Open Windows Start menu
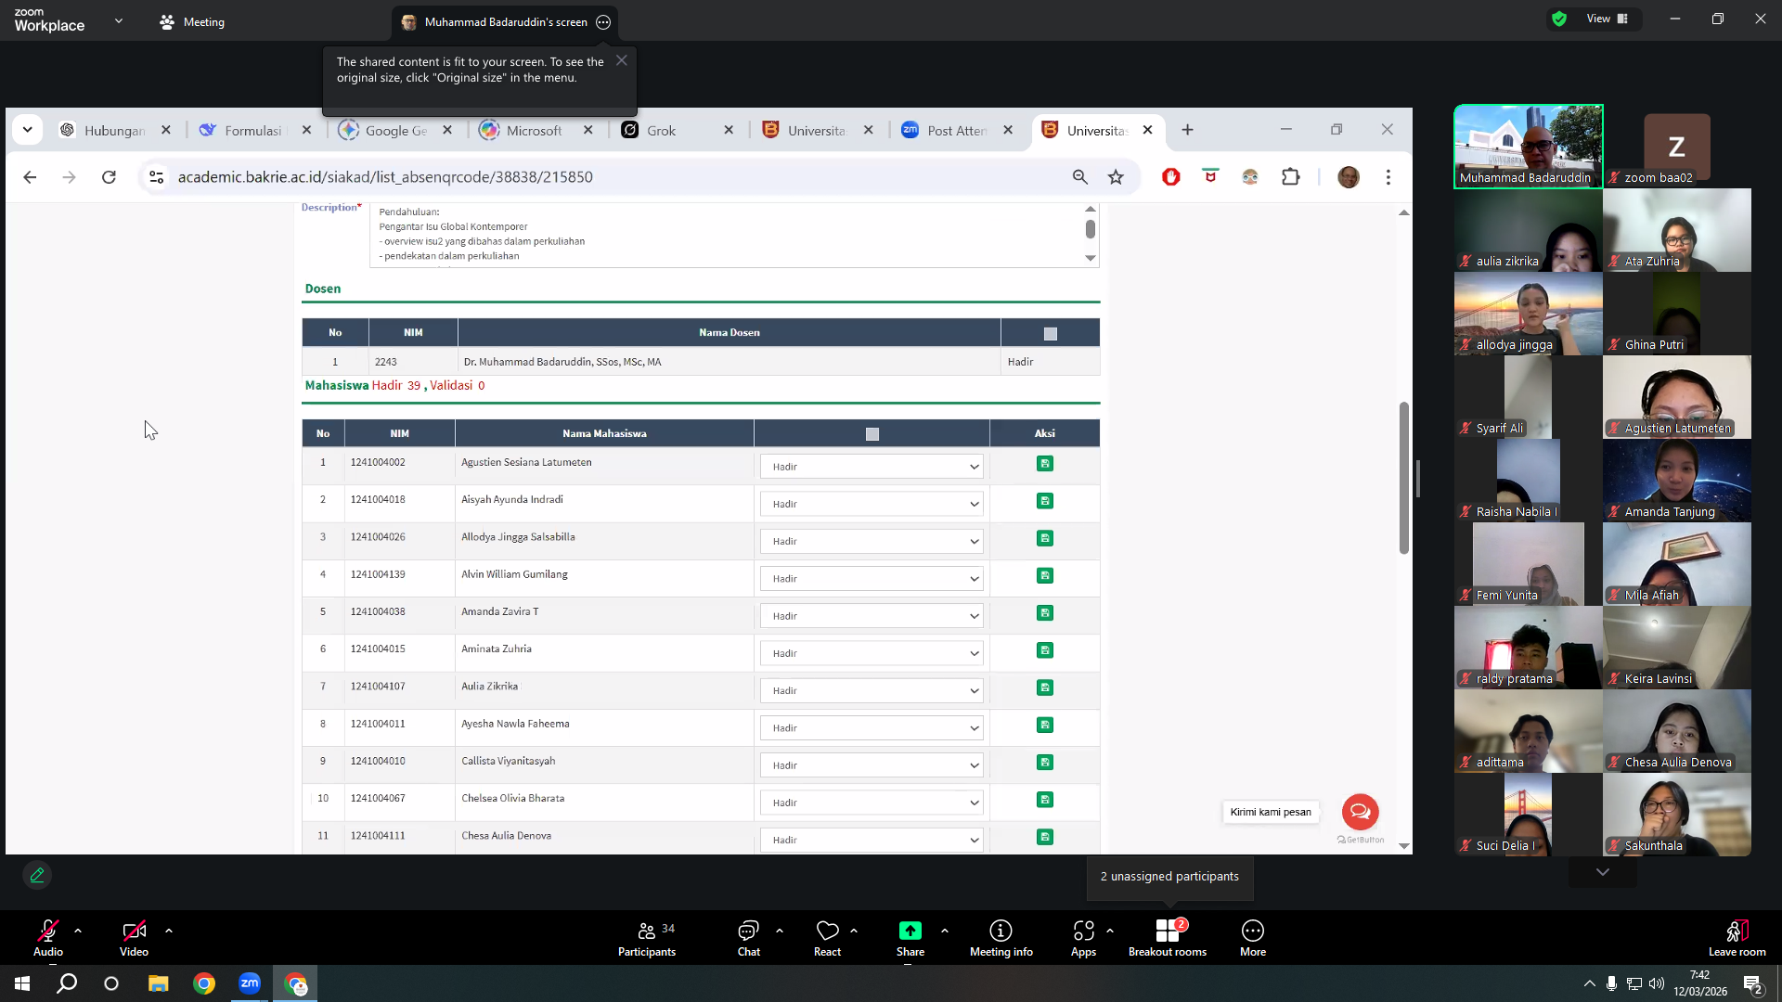Image resolution: width=1782 pixels, height=1002 pixels. coord(22,983)
